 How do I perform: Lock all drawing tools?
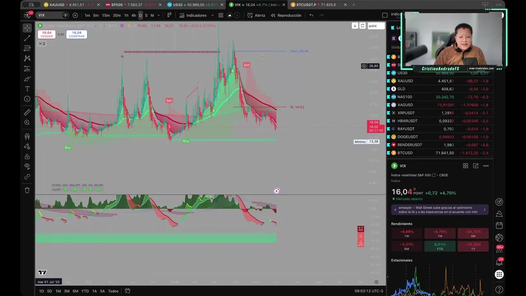pos(27,156)
